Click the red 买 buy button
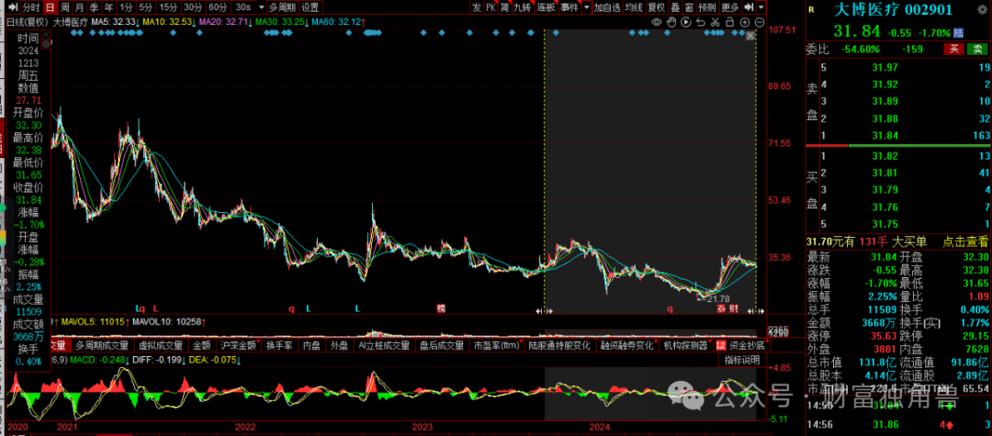This screenshot has height=436, width=992. pos(955,49)
